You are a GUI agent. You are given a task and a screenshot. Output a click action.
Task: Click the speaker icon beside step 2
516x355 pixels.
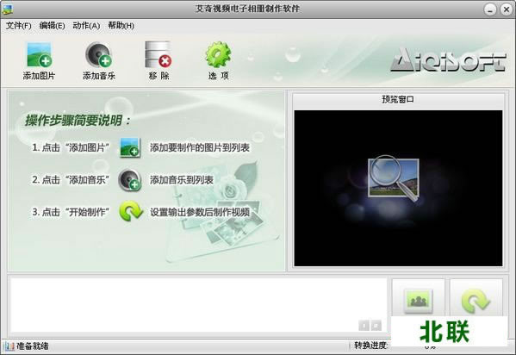tap(130, 180)
